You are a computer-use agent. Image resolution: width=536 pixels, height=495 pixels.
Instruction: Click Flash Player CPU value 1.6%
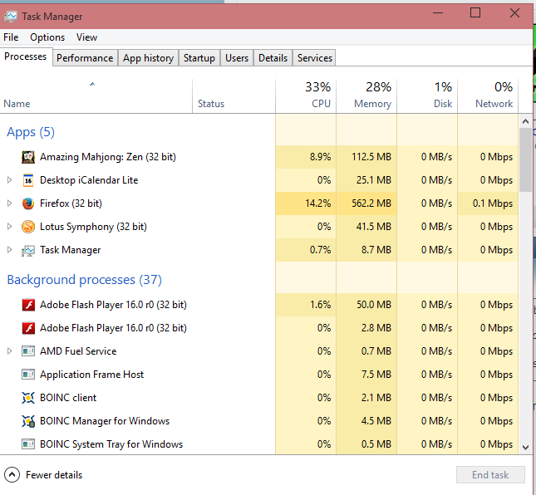(x=320, y=304)
